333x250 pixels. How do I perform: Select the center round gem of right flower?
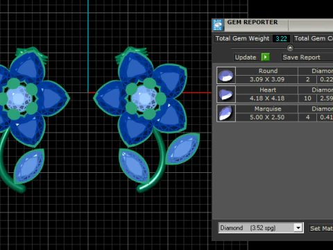[x=144, y=98]
